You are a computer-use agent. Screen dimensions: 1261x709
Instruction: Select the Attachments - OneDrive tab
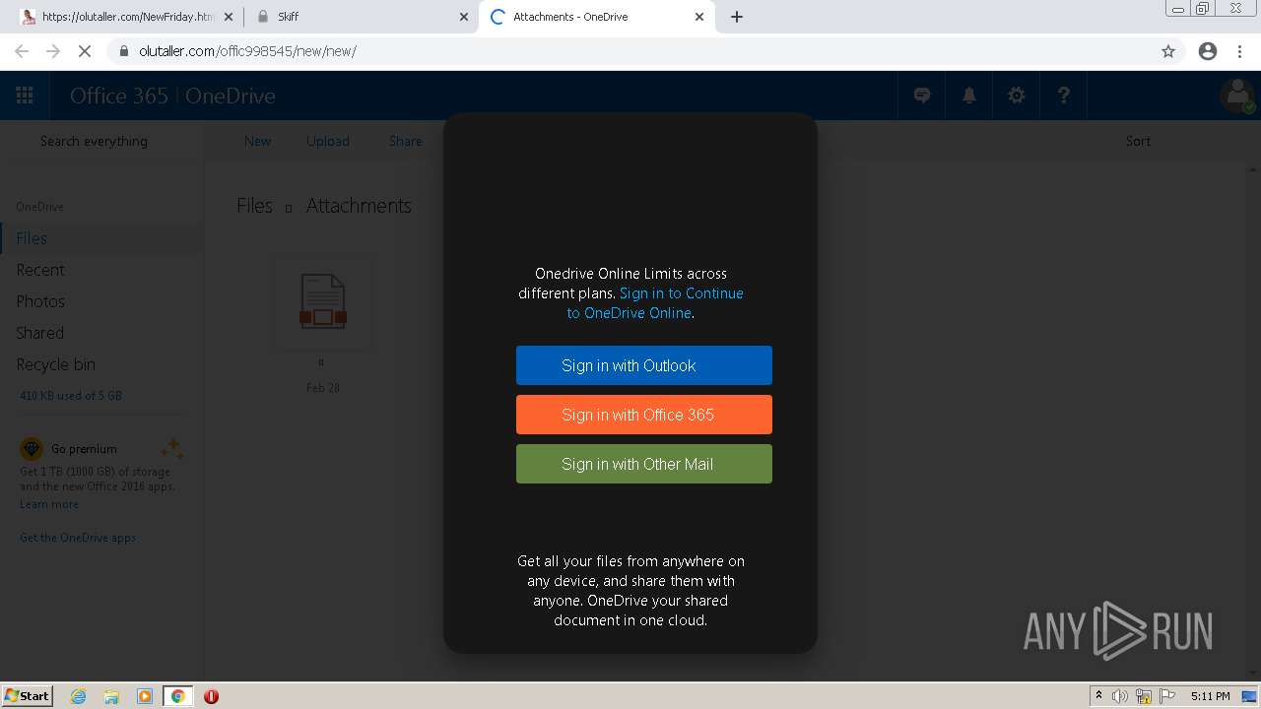[596, 17]
